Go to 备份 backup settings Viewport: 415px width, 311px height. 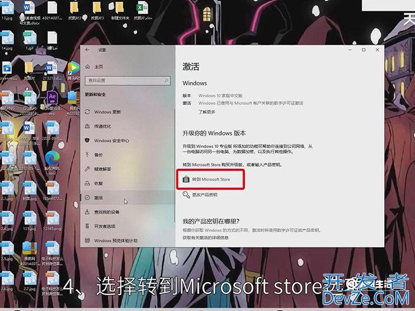point(127,155)
